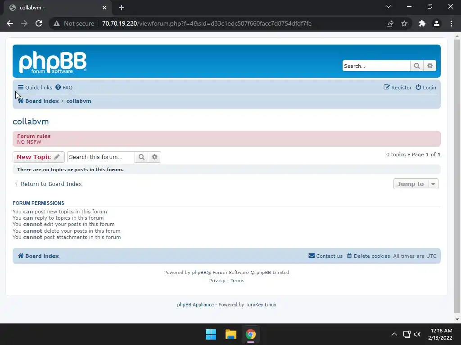Open the taskbar clock and date

(x=440, y=334)
